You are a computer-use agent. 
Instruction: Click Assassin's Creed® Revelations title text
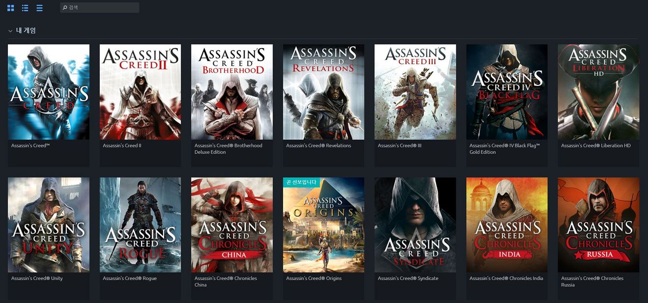318,146
